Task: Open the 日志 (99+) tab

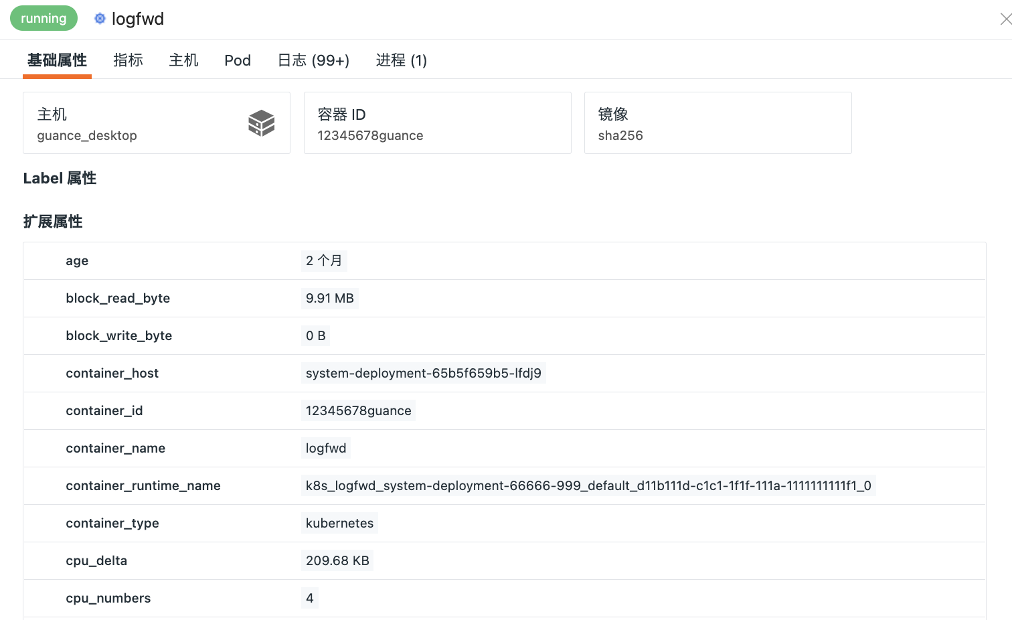Action: (313, 60)
